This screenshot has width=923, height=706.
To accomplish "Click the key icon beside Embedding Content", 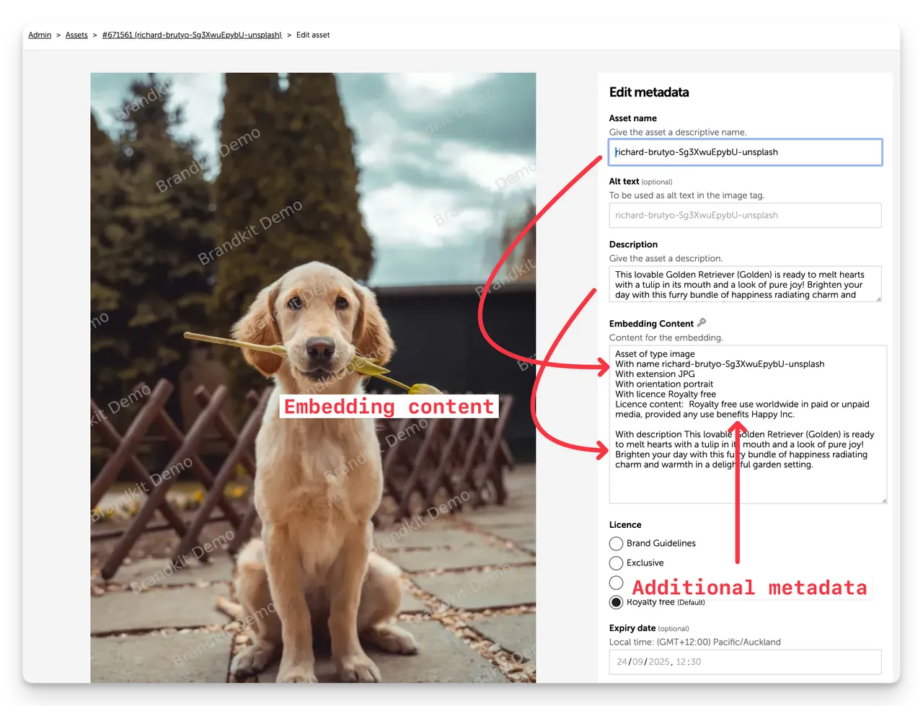I will 702,323.
